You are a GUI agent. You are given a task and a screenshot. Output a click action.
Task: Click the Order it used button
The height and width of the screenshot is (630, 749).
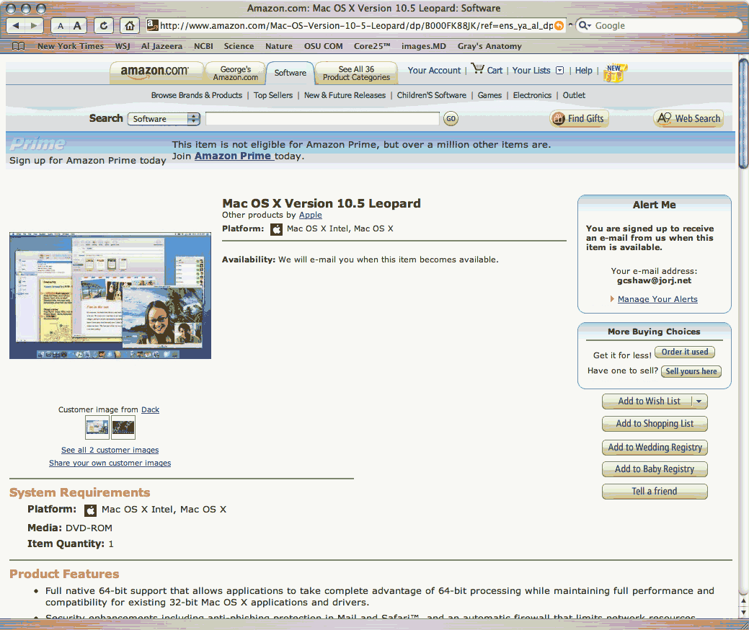685,352
